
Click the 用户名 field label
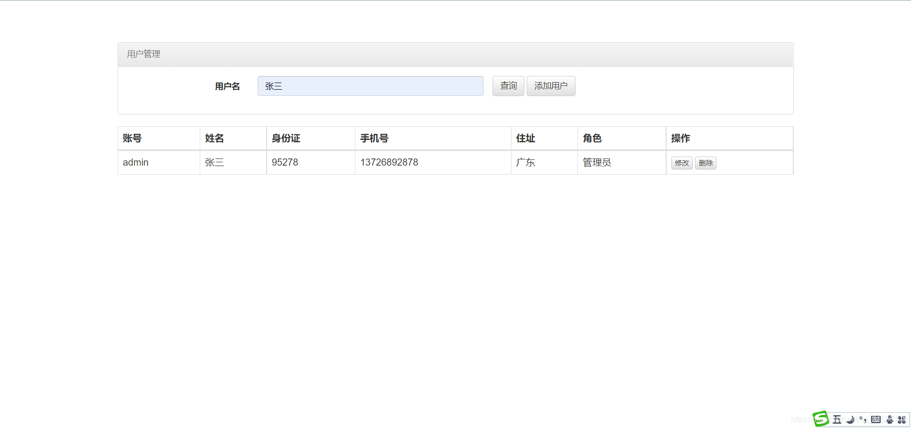coord(227,86)
